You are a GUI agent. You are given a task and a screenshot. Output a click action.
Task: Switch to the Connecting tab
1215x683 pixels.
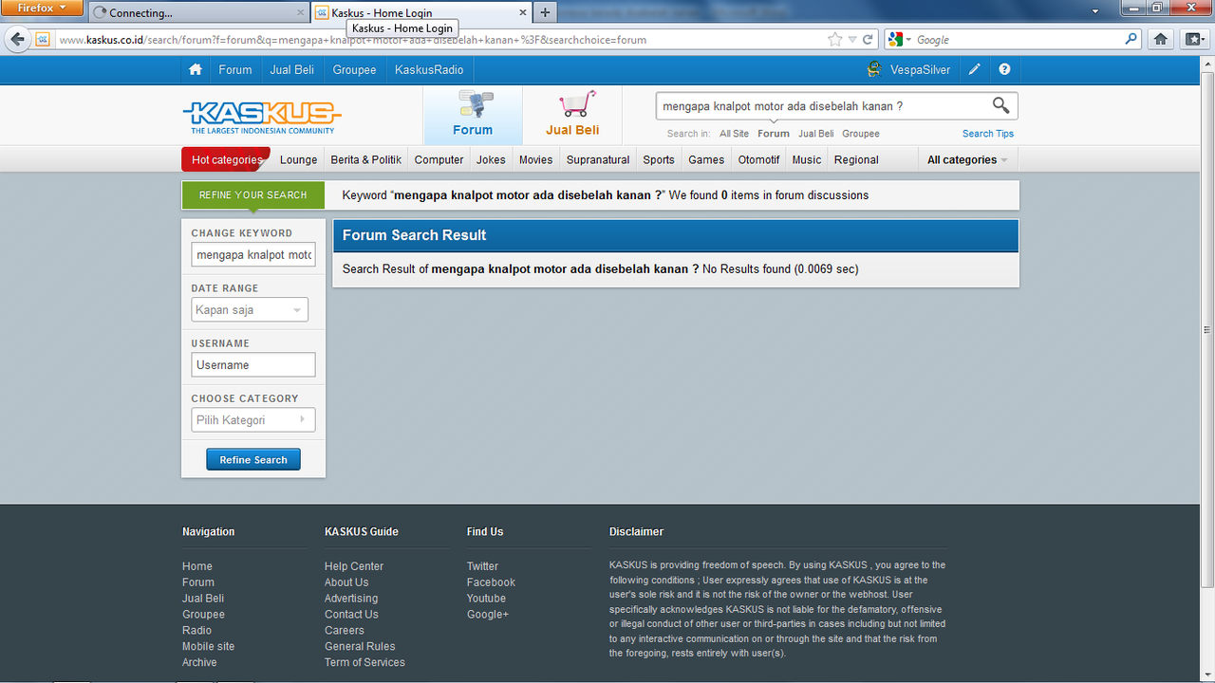tap(199, 13)
